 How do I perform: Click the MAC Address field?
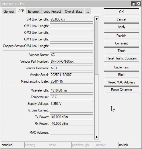click(71, 133)
